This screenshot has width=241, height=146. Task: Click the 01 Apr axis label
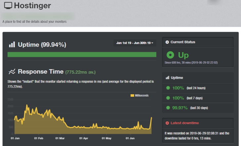[x=84, y=138]
